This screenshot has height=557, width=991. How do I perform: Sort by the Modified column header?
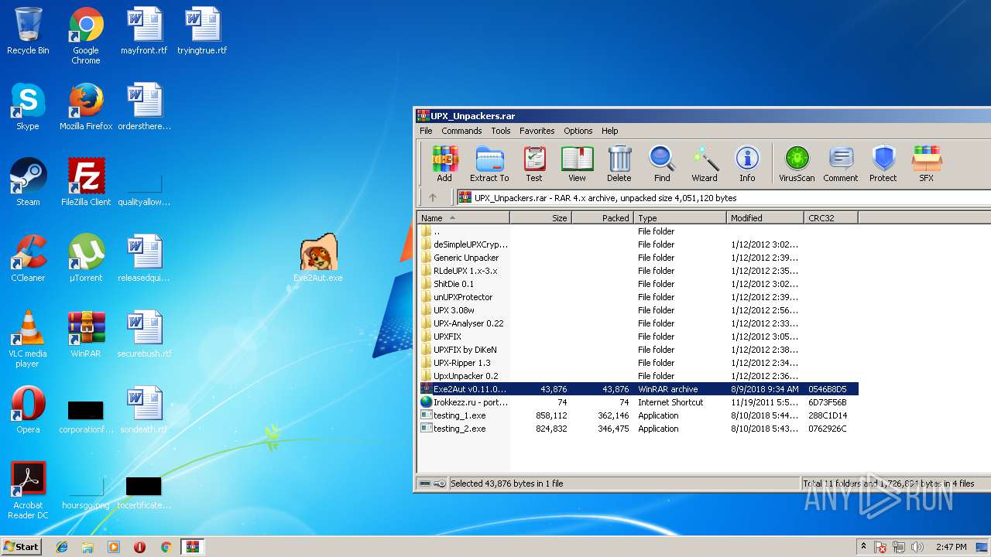765,218
